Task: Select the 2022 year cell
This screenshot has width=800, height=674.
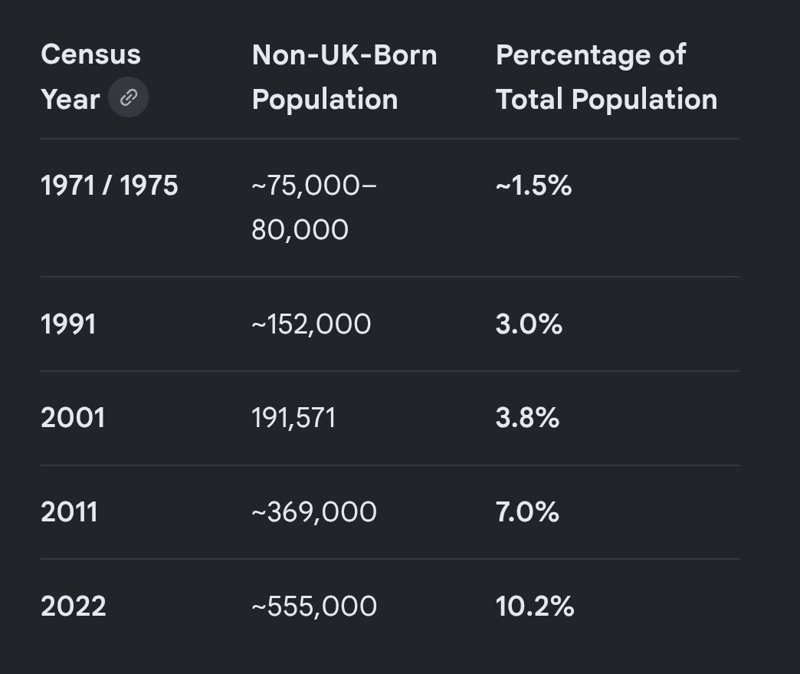Action: (74, 606)
